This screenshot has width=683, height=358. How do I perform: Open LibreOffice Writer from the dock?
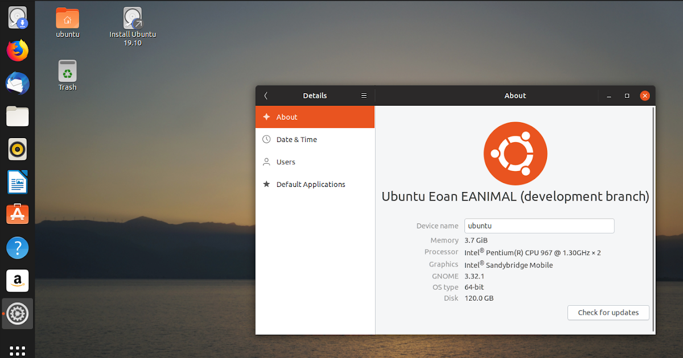pos(17,182)
